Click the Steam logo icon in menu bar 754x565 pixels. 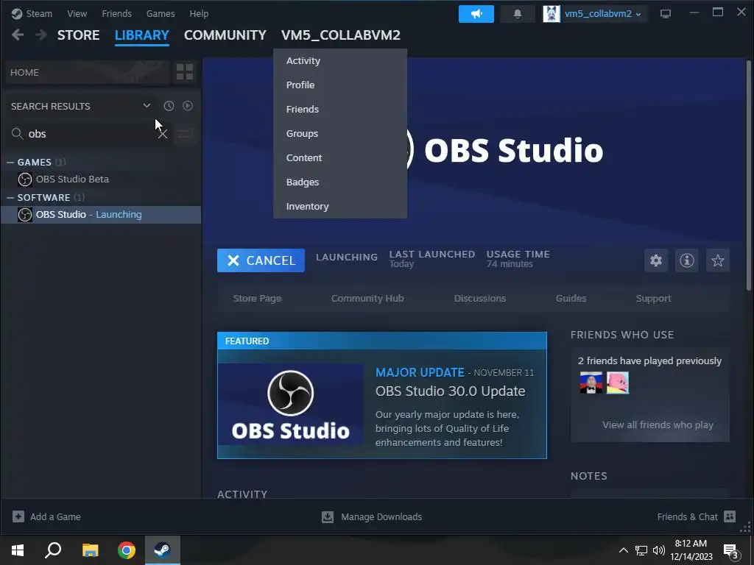16,13
